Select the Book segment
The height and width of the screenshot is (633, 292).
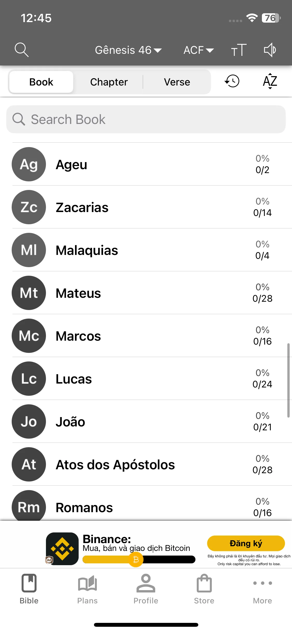[41, 82]
